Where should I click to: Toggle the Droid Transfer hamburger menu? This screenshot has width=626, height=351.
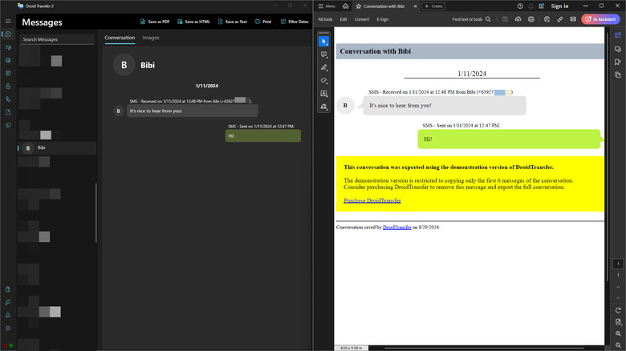click(8, 21)
